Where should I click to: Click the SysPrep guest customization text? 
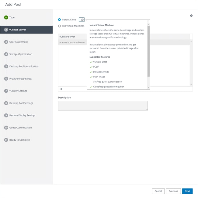[x=108, y=82]
